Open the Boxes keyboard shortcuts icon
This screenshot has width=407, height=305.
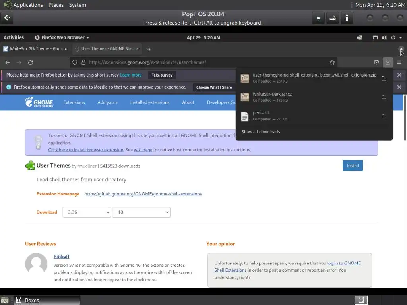(333, 18)
